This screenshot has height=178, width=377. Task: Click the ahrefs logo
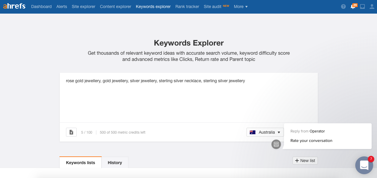14,6
